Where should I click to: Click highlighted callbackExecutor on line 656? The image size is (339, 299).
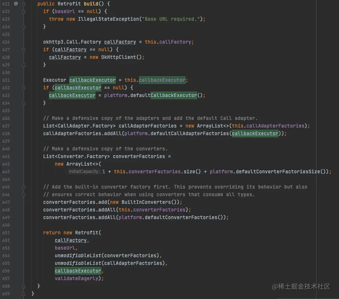point(78,271)
